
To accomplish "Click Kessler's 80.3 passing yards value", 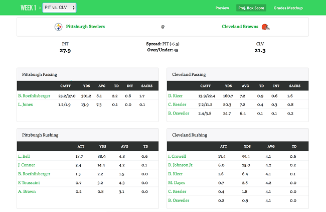I will pos(227,104).
